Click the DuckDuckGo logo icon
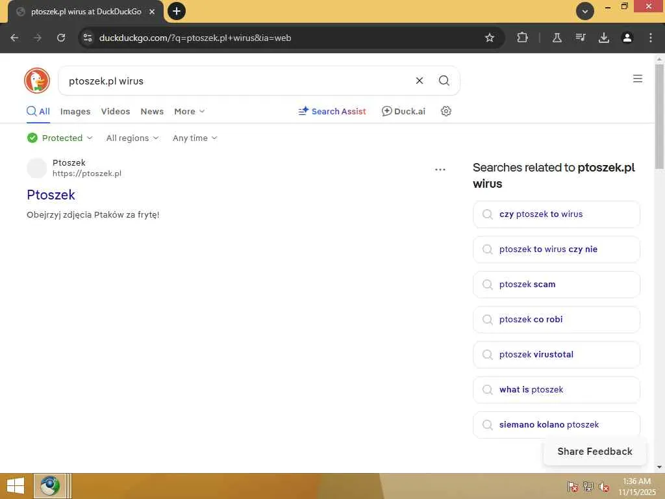Screen dimensions: 665x499 point(37,81)
